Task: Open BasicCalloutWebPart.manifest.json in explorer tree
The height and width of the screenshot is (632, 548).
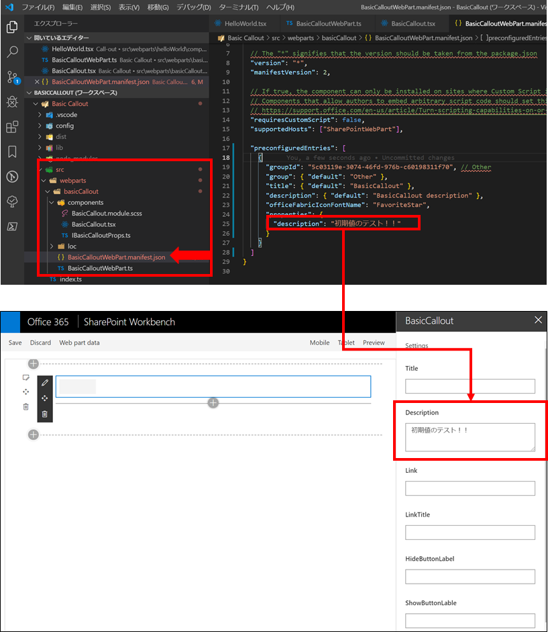Action: pyautogui.click(x=116, y=257)
